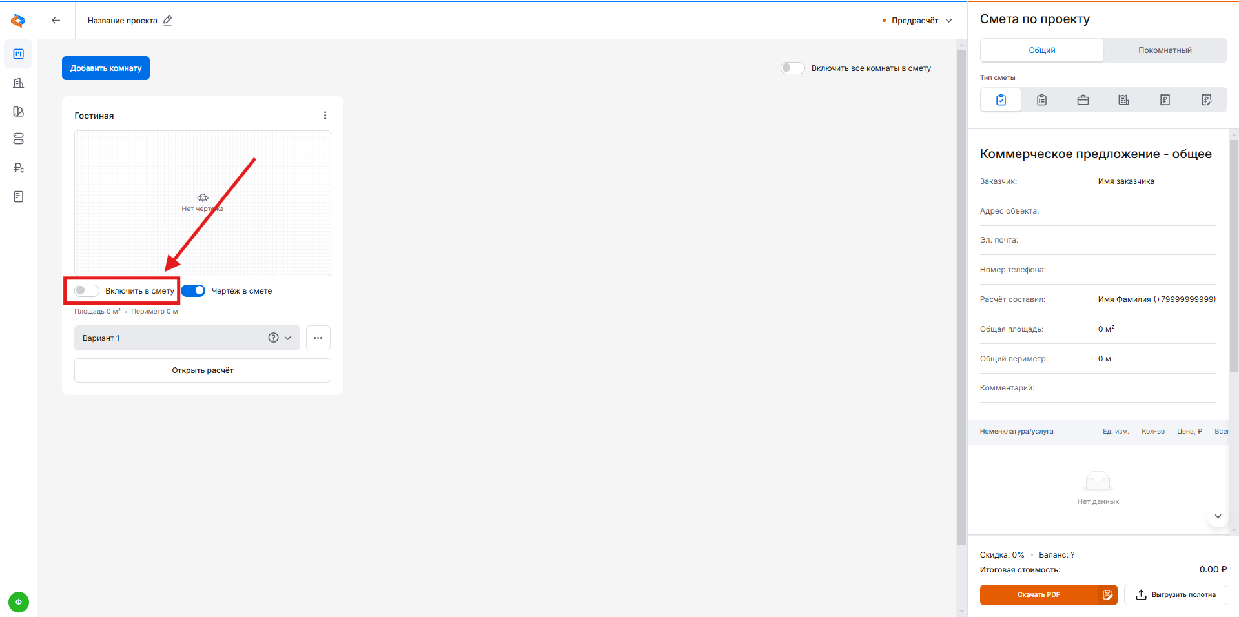Switch to the Покомнатный tab
Image resolution: width=1239 pixels, height=617 pixels.
[1165, 50]
